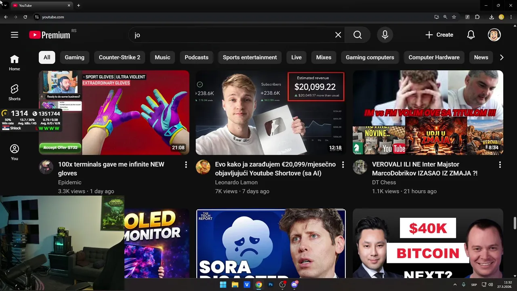Open File Explorer from the taskbar
This screenshot has width=517, height=291.
(x=235, y=285)
